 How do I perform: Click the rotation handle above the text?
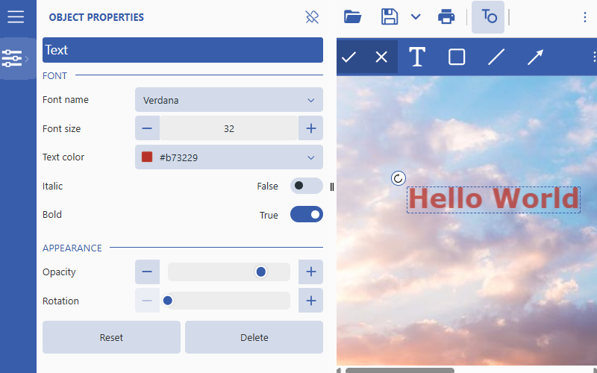click(398, 178)
